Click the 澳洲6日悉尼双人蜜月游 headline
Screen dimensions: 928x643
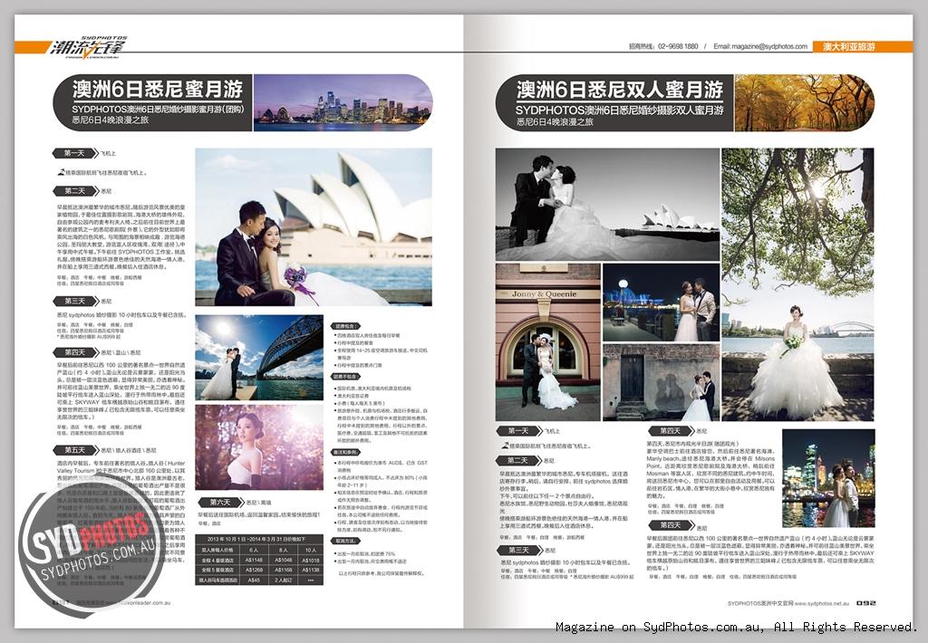(x=620, y=90)
